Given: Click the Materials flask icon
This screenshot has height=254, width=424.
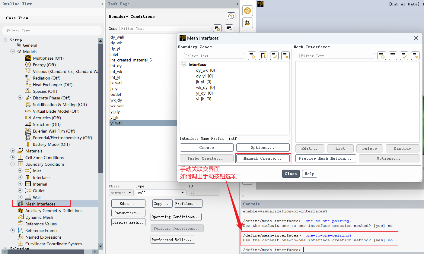Looking at the screenshot, I should [x=21, y=151].
